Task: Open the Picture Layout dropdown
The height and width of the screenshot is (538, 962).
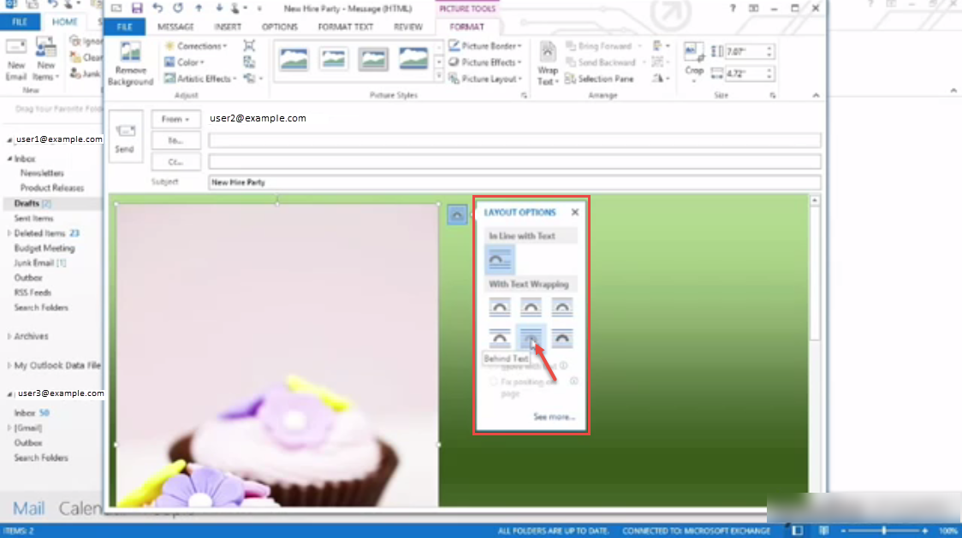Action: (485, 79)
